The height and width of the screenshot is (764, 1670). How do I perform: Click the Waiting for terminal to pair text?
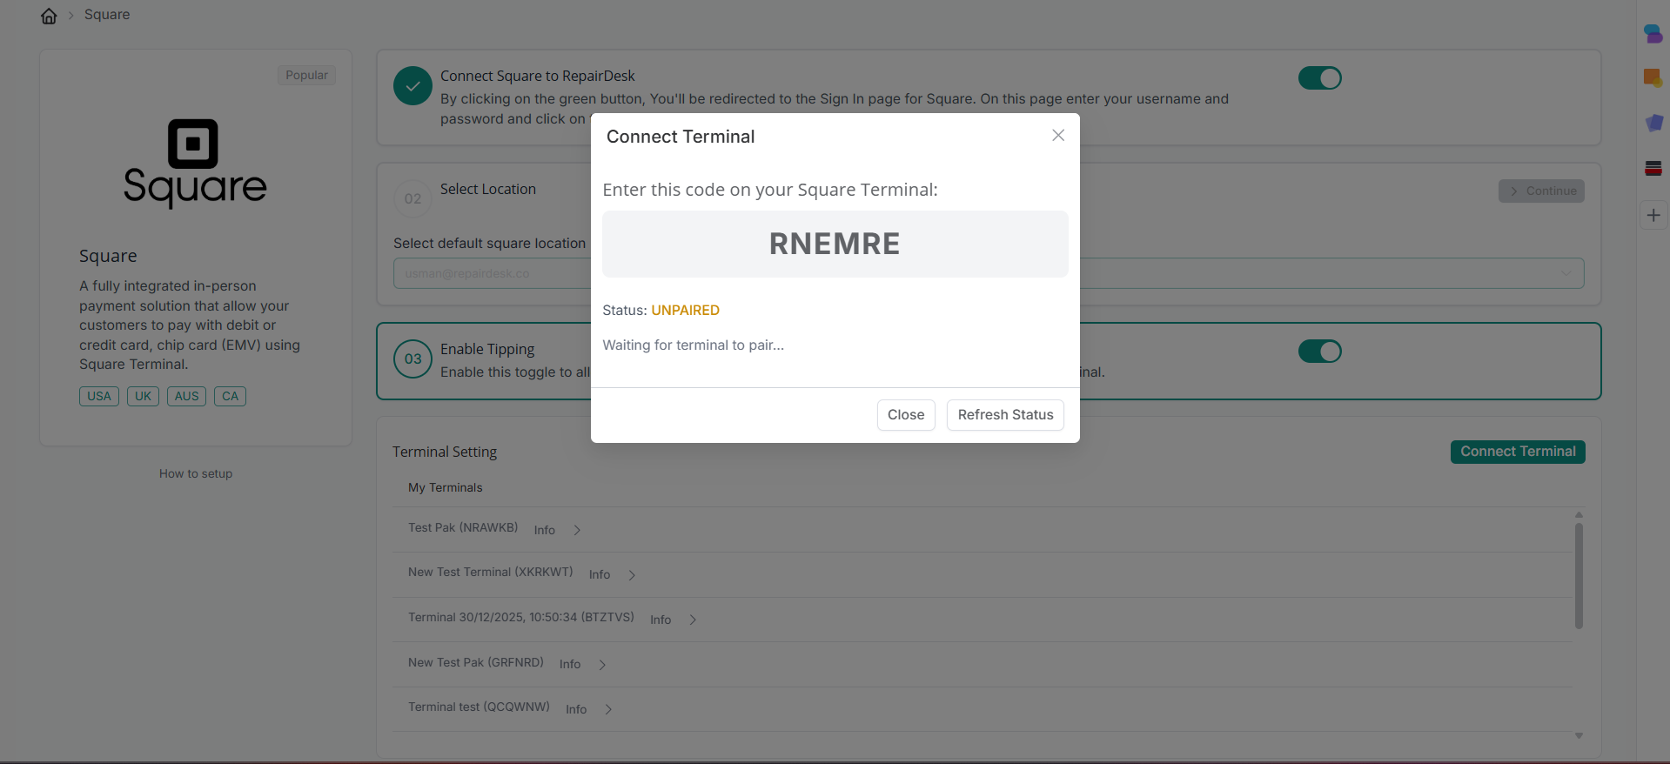click(693, 345)
